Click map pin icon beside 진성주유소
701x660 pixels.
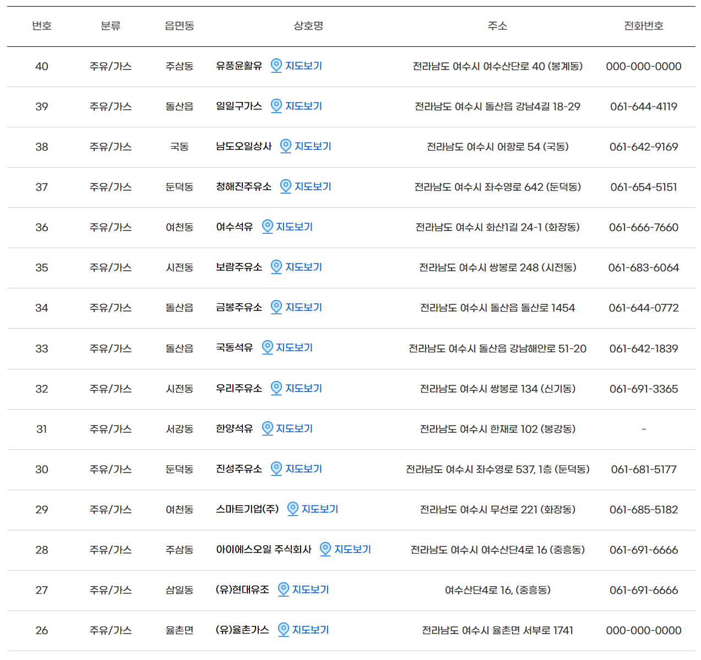tap(276, 469)
